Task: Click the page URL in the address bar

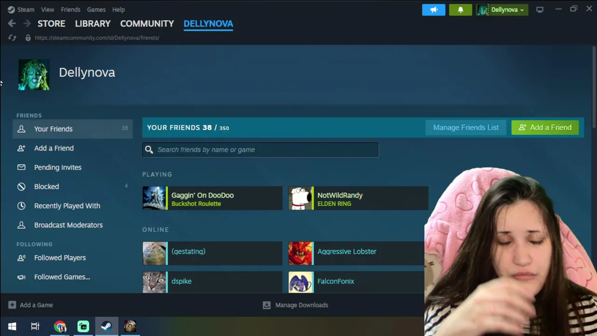Action: pos(97,38)
